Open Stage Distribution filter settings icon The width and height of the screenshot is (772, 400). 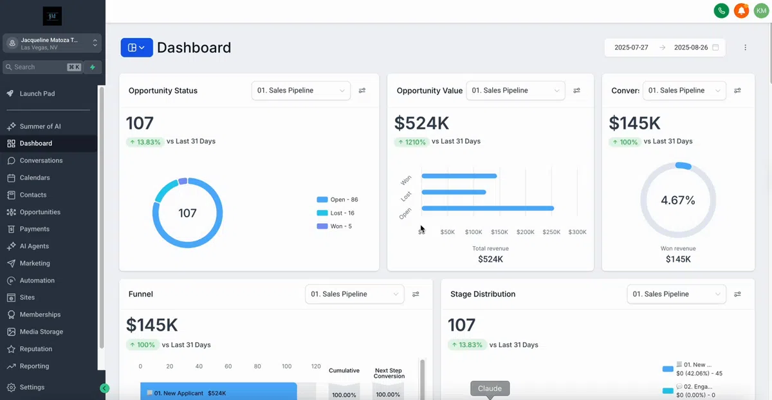(x=738, y=294)
